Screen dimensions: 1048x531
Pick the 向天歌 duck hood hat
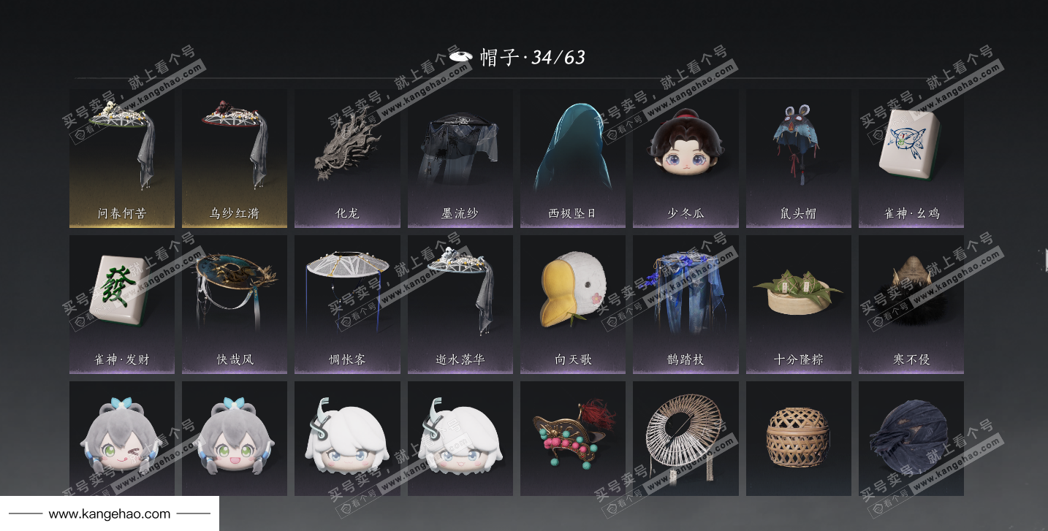(573, 305)
